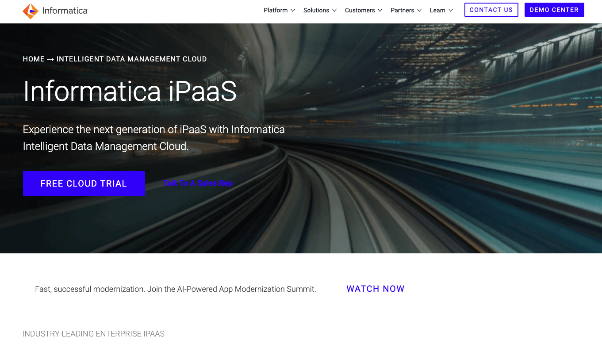Open Intelligent Data Management Cloud breadcrumb
The height and width of the screenshot is (344, 602).
pyautogui.click(x=132, y=59)
